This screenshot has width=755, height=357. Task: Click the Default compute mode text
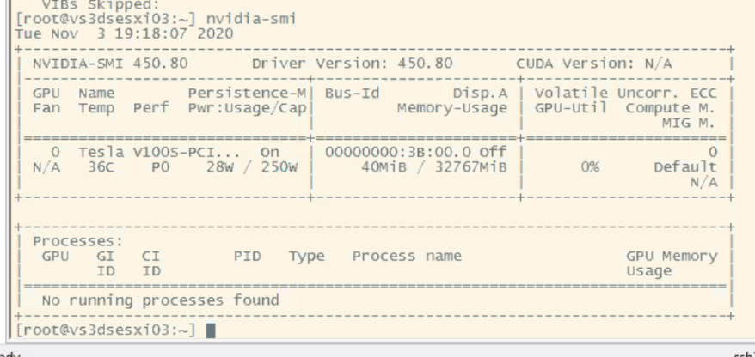[685, 167]
